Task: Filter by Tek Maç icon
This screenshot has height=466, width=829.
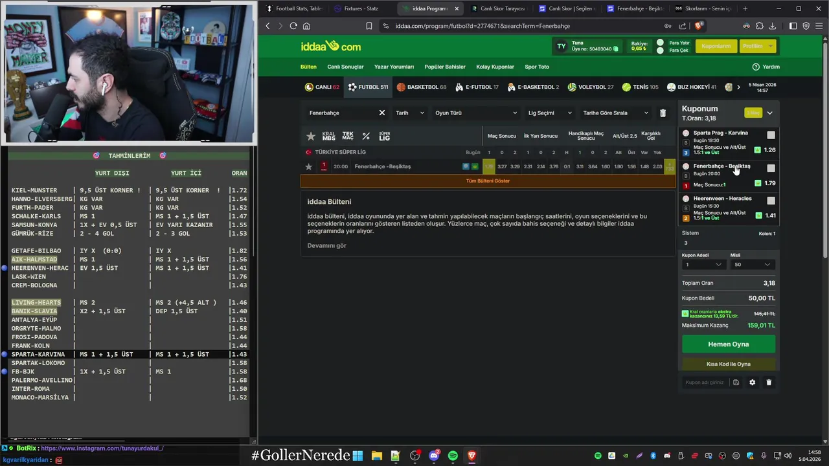Action: coord(348,136)
